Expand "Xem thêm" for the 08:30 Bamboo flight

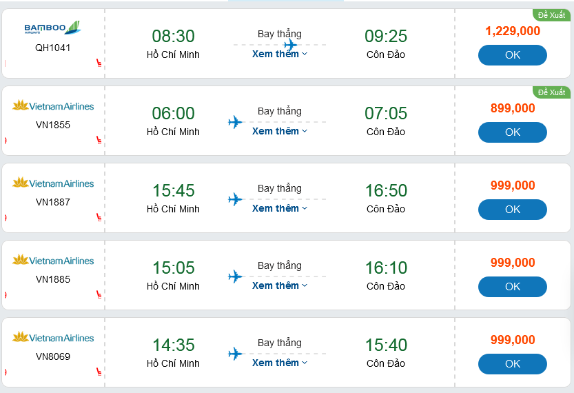click(279, 54)
